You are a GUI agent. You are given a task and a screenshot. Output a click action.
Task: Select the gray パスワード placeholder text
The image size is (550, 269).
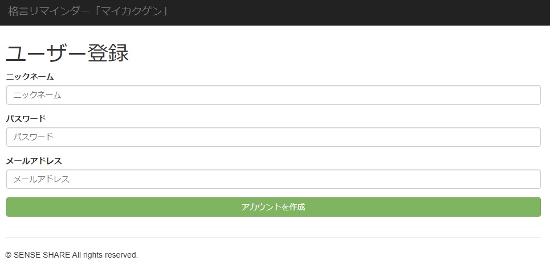[x=33, y=136]
